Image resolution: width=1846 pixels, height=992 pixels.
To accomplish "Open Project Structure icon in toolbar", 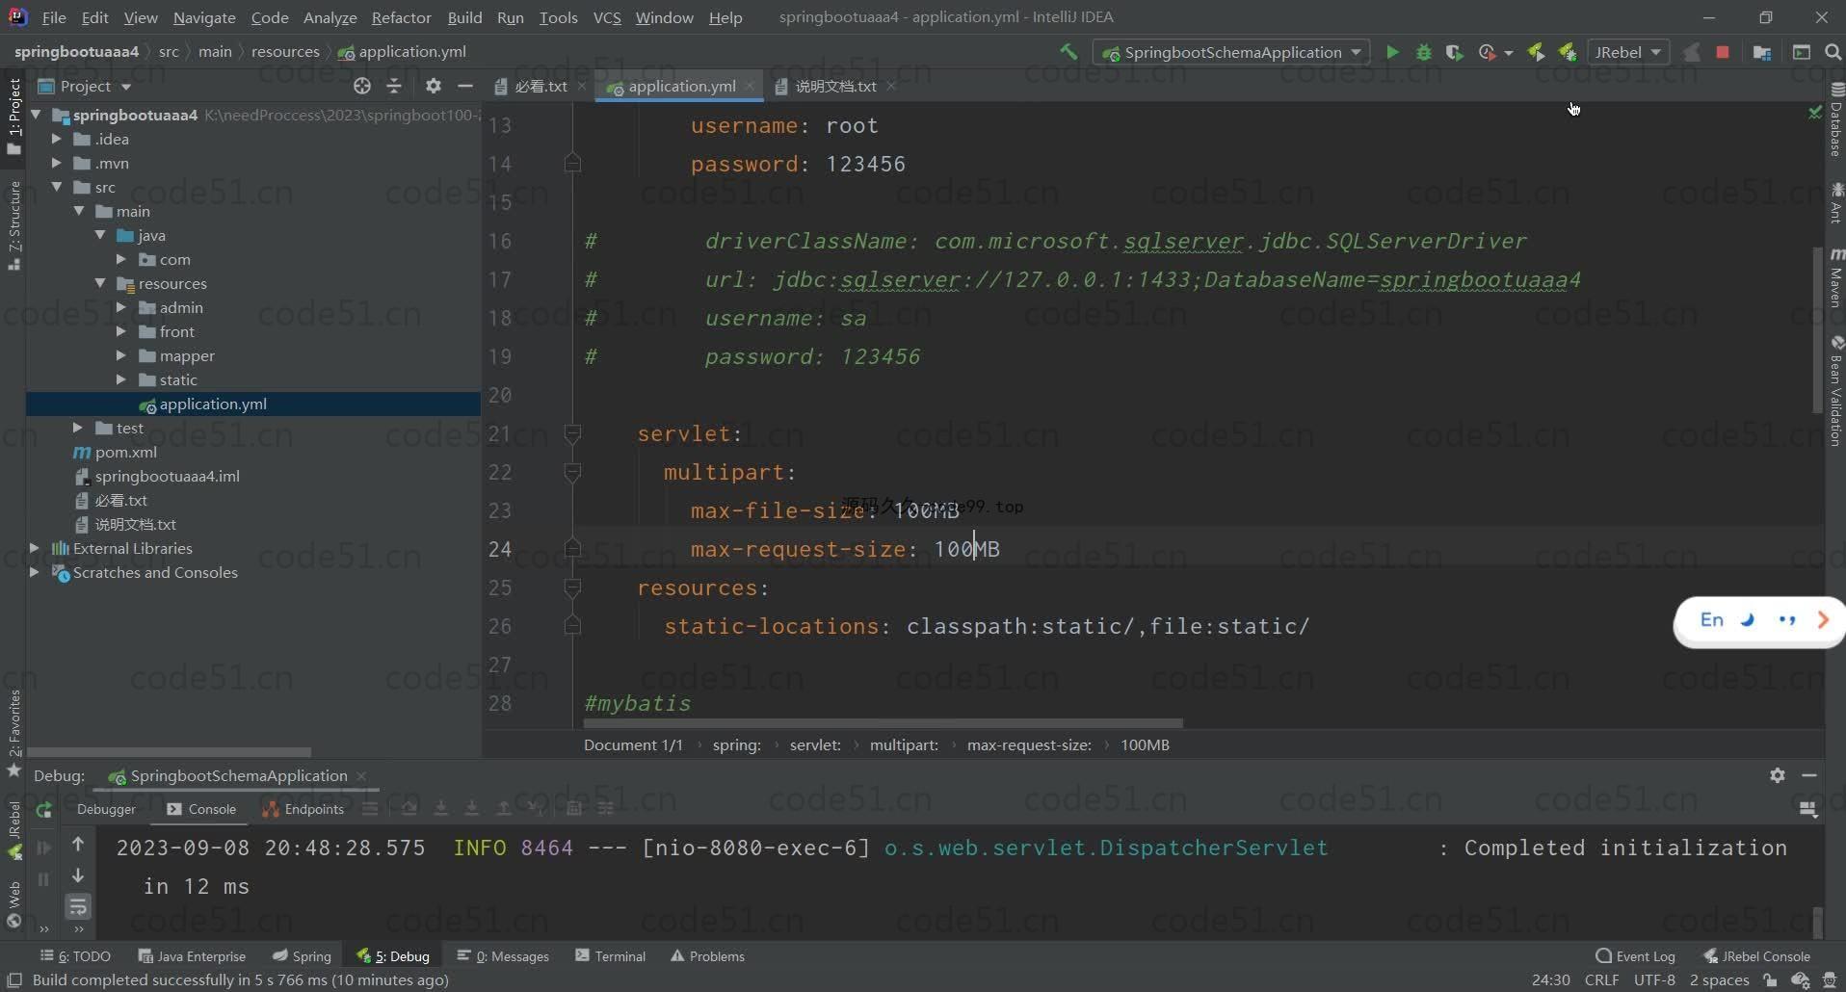I will click(x=1762, y=52).
